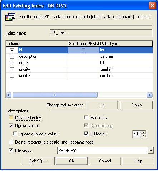This screenshot has width=158, height=171.
Task: Check the userID column checkbox
Action: pos(12,76)
